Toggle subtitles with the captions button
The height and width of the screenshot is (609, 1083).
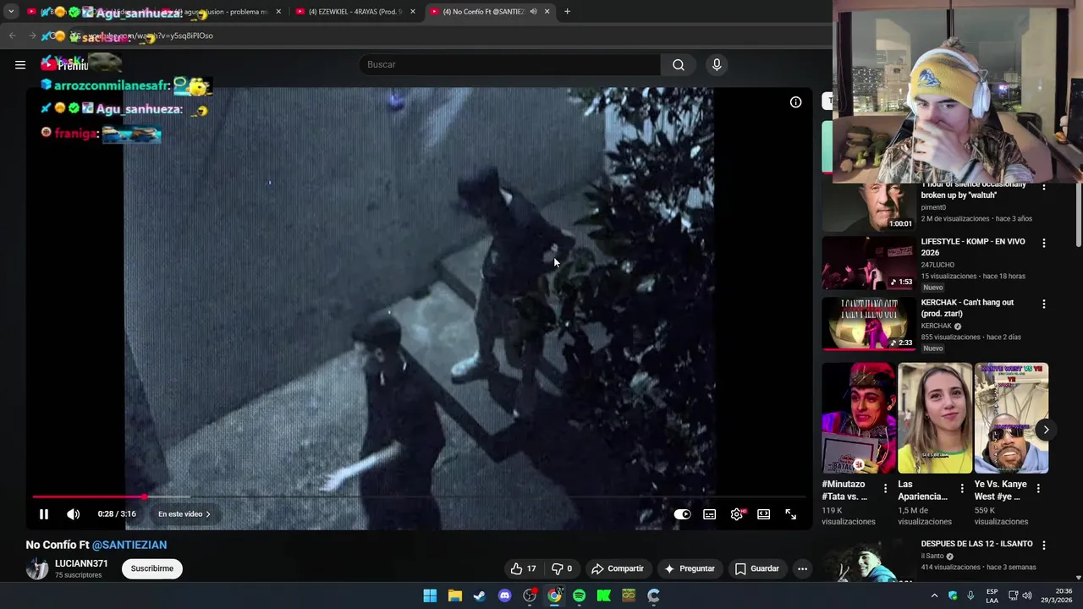click(710, 514)
